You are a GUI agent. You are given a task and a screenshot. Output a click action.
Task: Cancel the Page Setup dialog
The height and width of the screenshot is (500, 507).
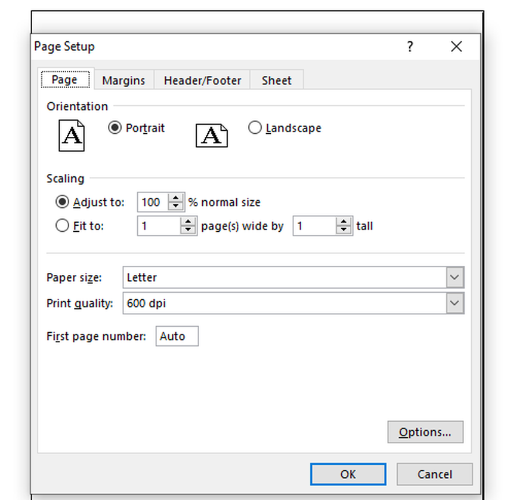click(x=434, y=474)
